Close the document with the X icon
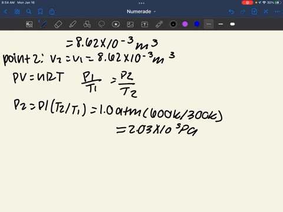 click(266, 12)
